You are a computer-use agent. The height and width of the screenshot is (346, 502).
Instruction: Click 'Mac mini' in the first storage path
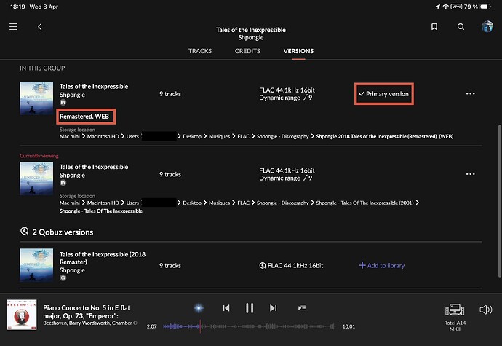coord(69,137)
